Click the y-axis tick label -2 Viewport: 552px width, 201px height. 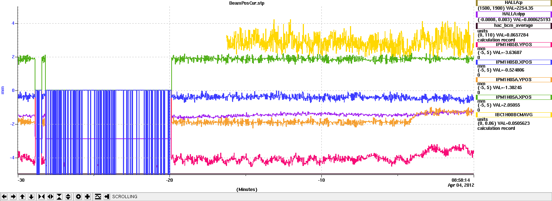(12, 124)
